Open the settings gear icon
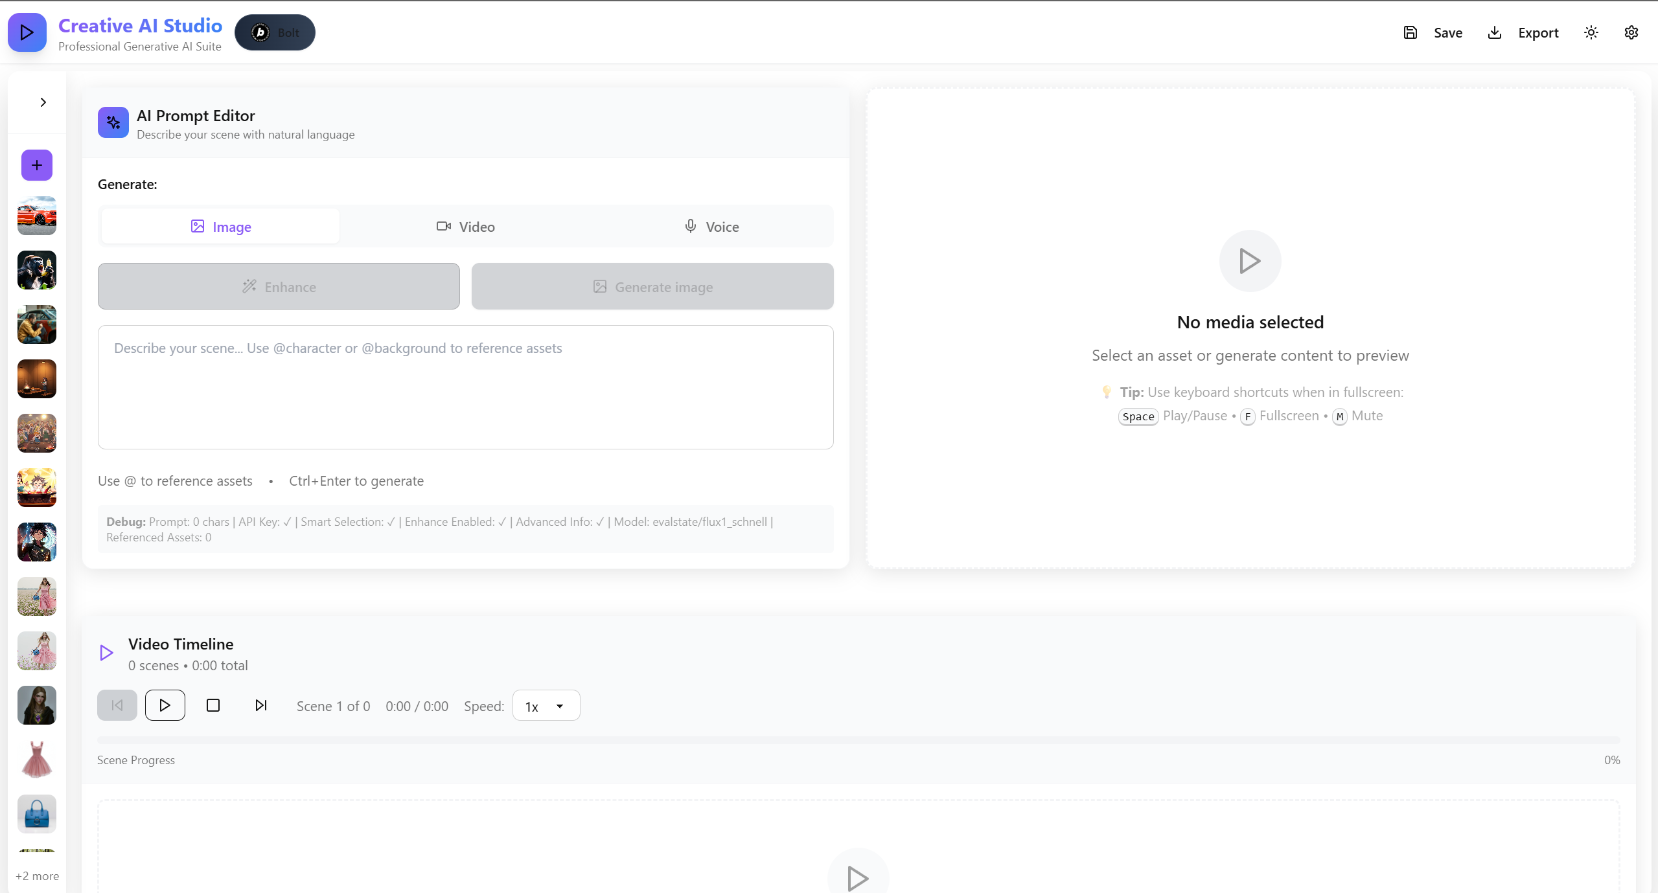 (1631, 32)
